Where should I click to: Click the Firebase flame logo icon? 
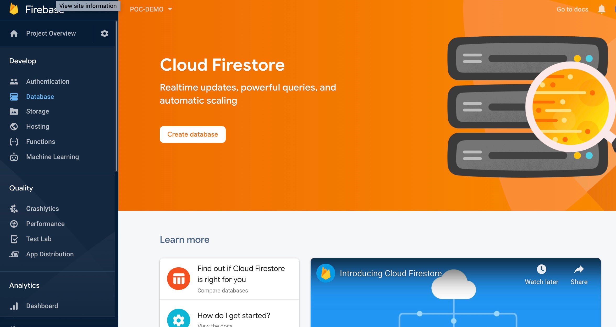click(14, 9)
